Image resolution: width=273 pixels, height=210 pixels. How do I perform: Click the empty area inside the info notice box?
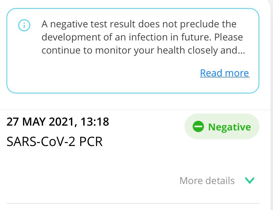coord(104,75)
